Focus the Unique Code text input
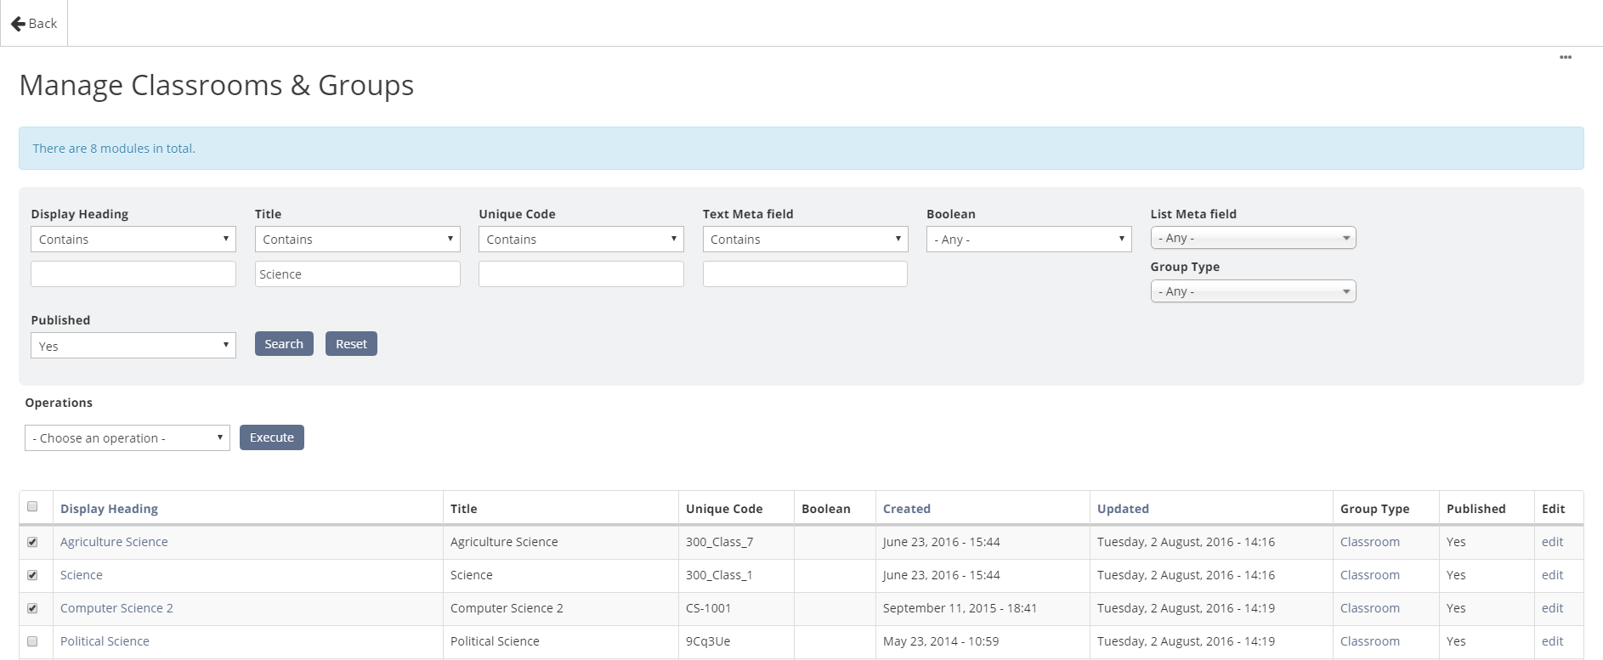1603x660 pixels. tap(581, 274)
